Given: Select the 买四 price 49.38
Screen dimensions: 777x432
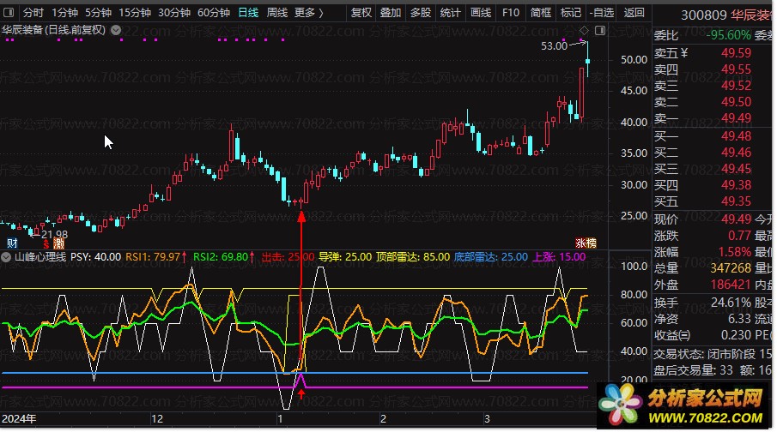Looking at the screenshot, I should pos(736,185).
